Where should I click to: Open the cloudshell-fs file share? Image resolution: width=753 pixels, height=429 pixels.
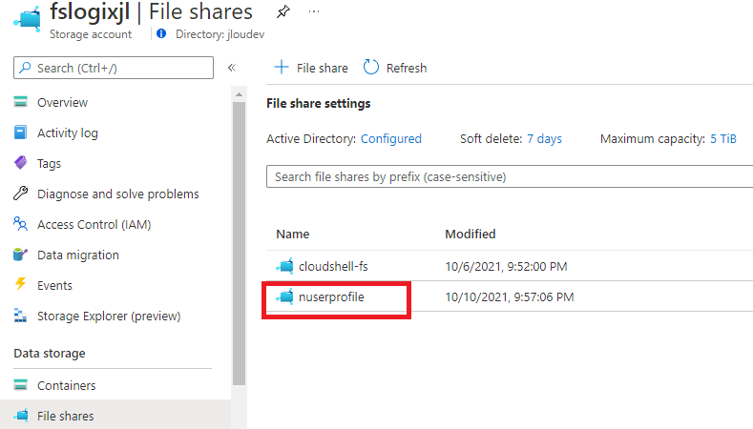333,266
